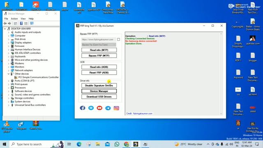Open the Keyword desktop file
263x148 pixels.
(238, 74)
